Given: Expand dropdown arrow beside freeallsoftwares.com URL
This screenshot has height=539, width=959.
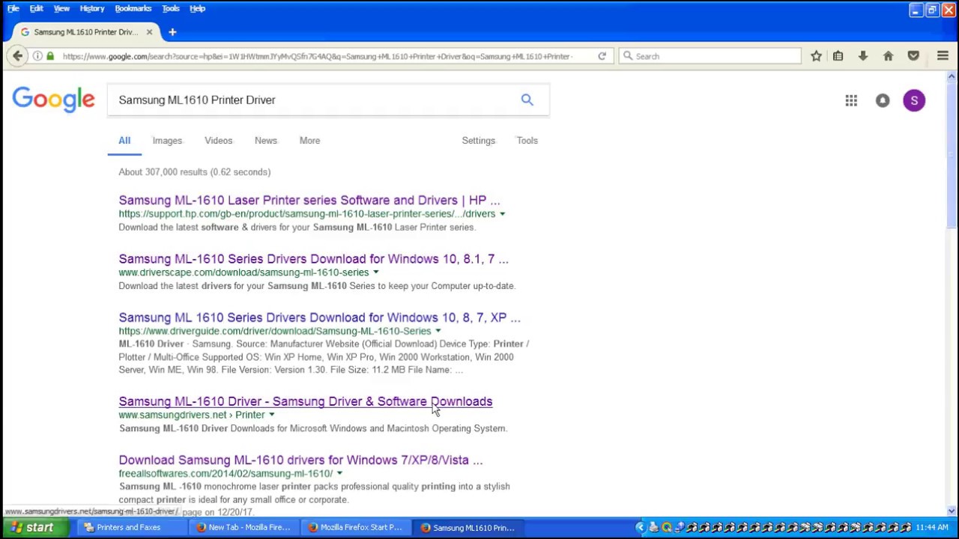Looking at the screenshot, I should (339, 474).
